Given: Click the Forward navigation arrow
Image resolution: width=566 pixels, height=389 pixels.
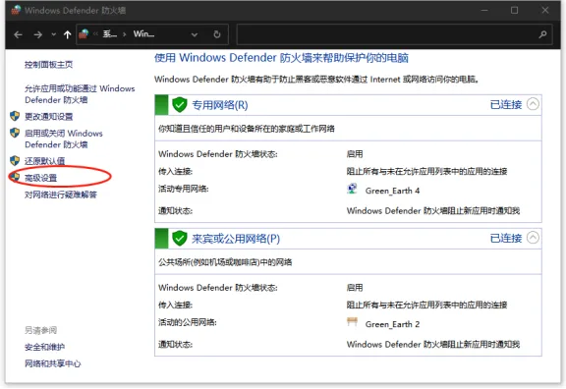Looking at the screenshot, I should 38,34.
